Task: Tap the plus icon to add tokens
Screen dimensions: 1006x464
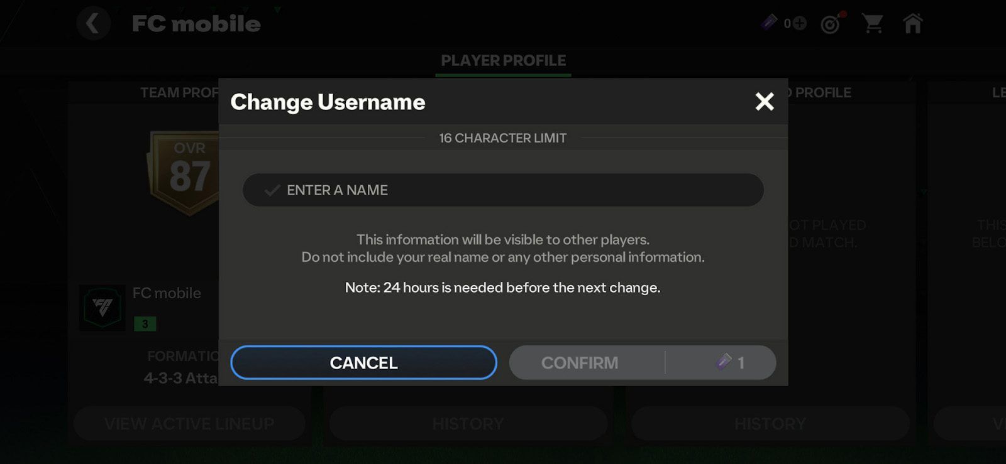Action: (x=800, y=23)
